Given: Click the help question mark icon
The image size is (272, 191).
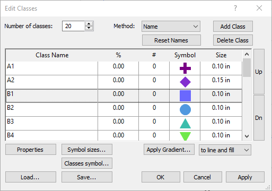Looking at the screenshot, I should 235,8.
